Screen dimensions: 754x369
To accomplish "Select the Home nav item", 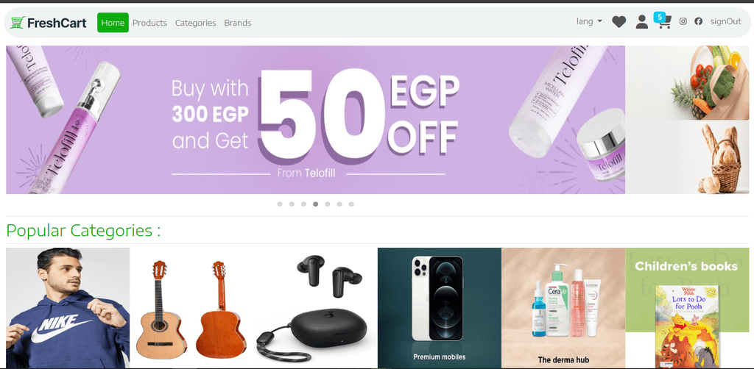I will click(x=113, y=23).
